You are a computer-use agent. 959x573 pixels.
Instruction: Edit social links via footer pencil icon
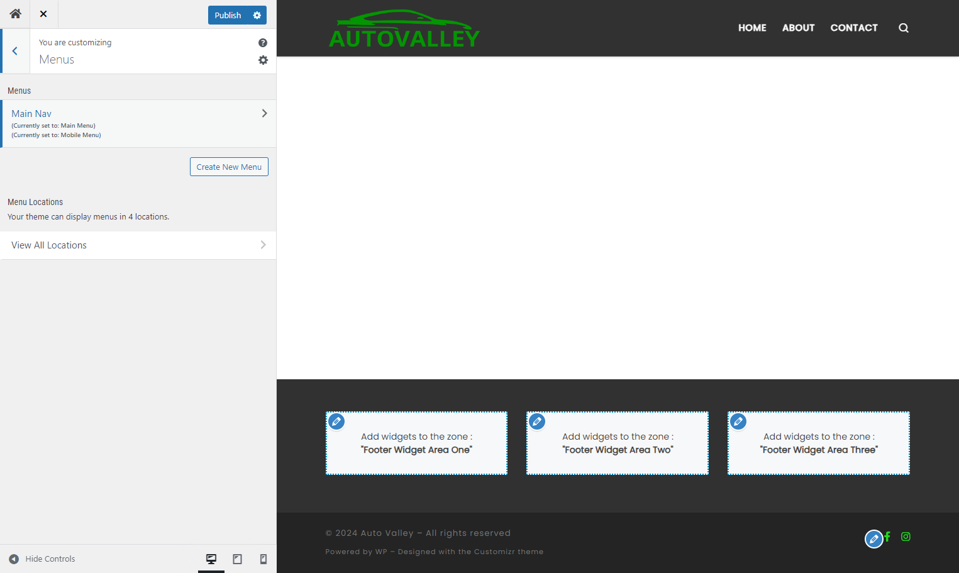click(873, 539)
